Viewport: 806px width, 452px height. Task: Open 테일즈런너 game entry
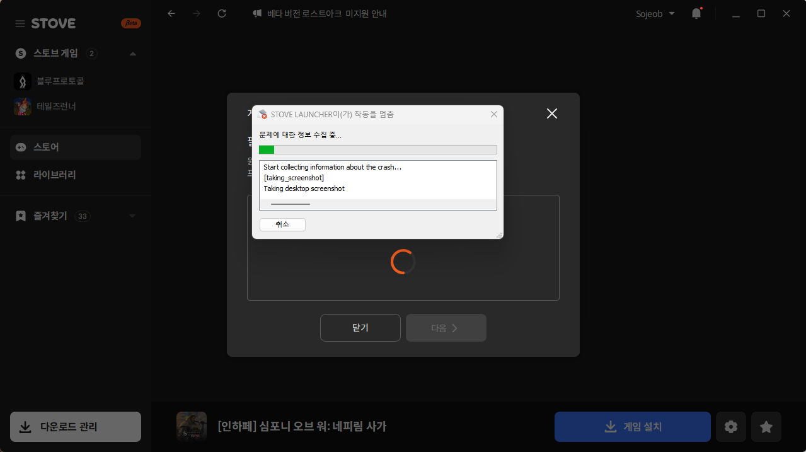(76, 107)
